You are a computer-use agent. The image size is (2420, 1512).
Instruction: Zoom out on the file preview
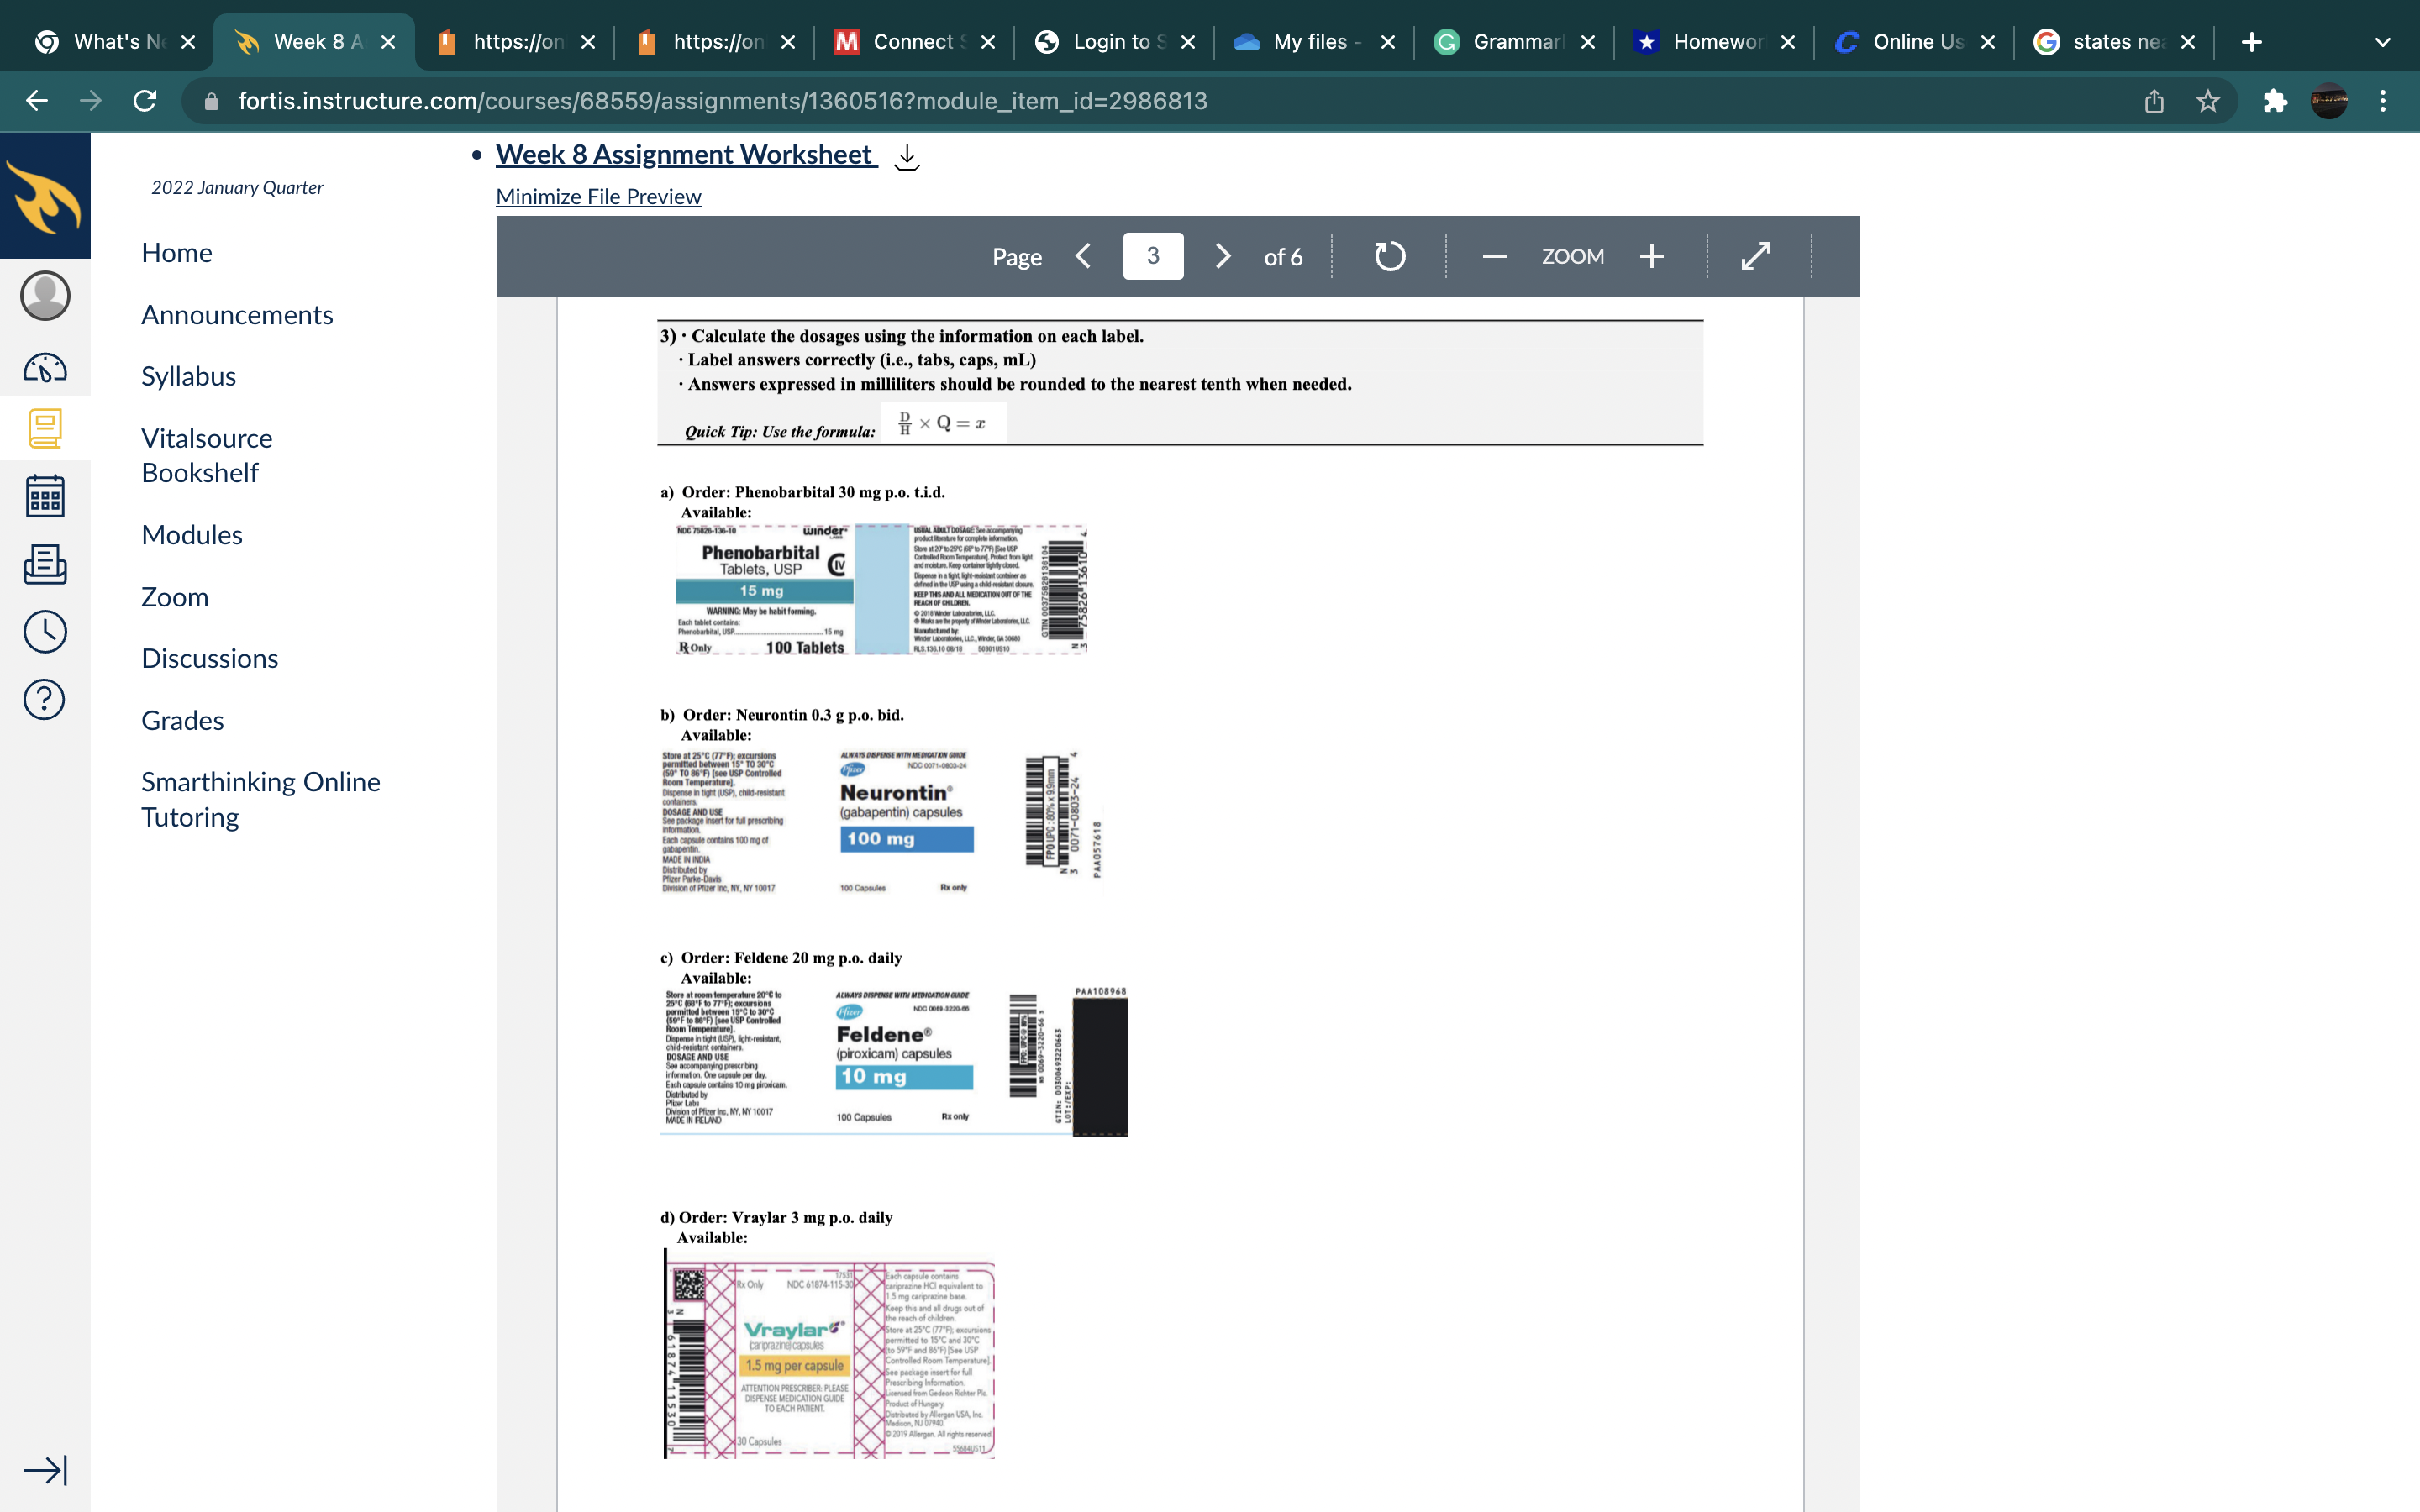(1494, 256)
